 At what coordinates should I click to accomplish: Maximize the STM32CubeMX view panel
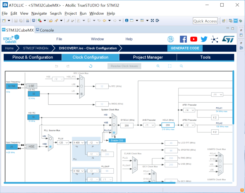click(x=233, y=29)
